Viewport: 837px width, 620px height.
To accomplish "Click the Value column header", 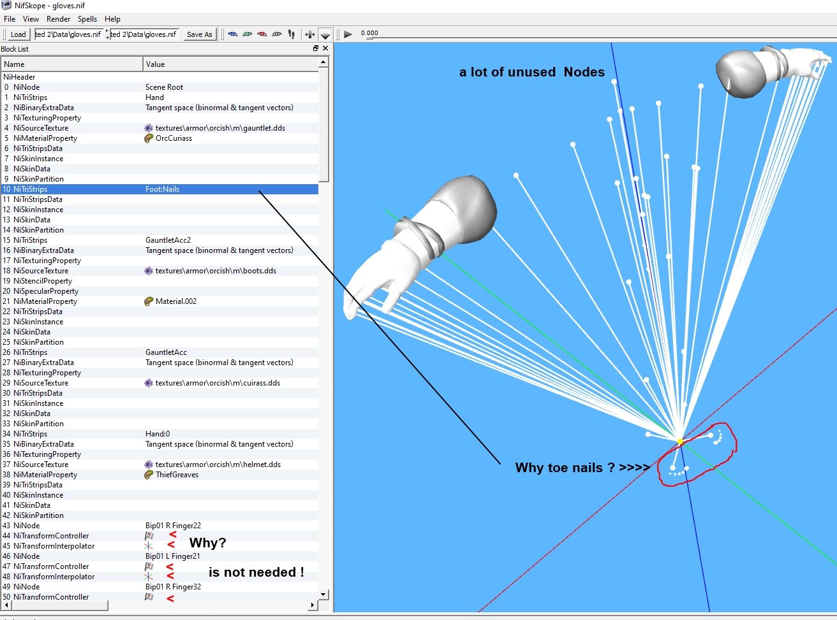I will (x=231, y=64).
